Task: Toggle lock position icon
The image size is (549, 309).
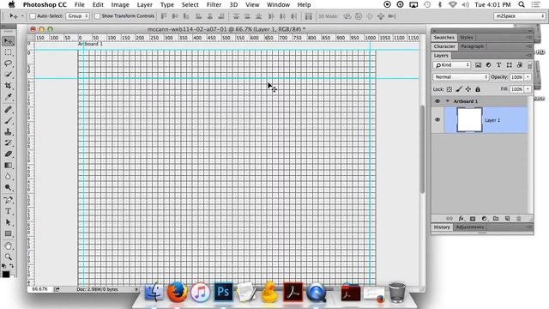Action: [468, 89]
